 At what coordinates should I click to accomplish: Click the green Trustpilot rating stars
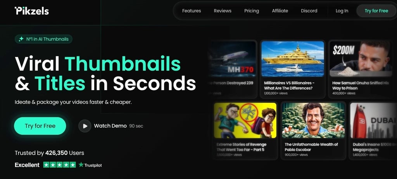point(59,165)
